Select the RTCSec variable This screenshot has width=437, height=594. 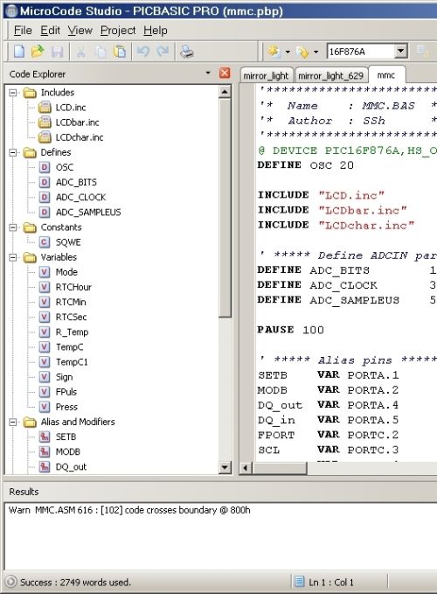tap(71, 317)
